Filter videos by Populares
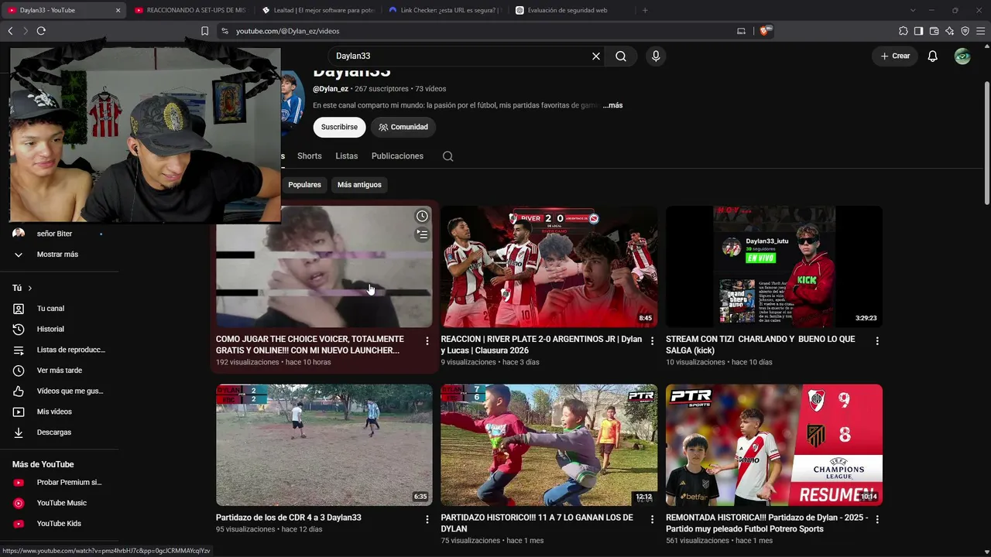This screenshot has height=557, width=991. tap(304, 185)
